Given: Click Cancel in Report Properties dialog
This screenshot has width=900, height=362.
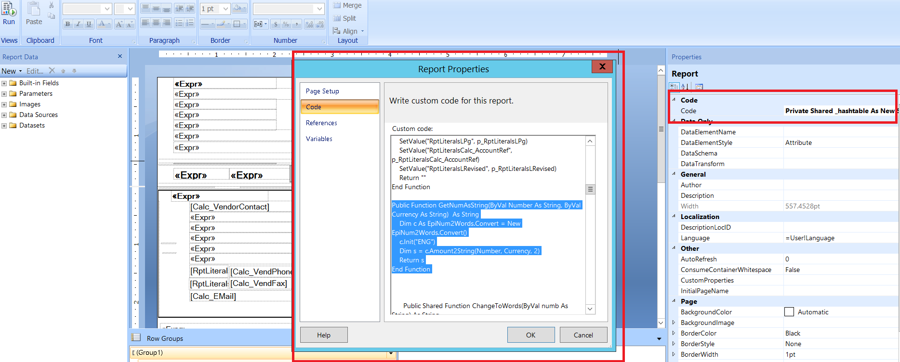Looking at the screenshot, I should tap(583, 335).
